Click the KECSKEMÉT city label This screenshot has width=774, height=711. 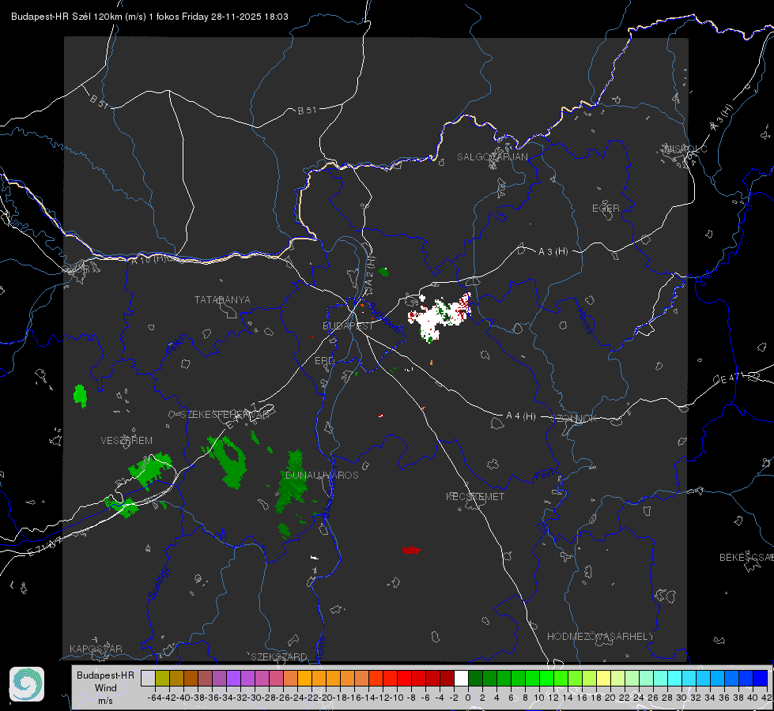pos(475,496)
